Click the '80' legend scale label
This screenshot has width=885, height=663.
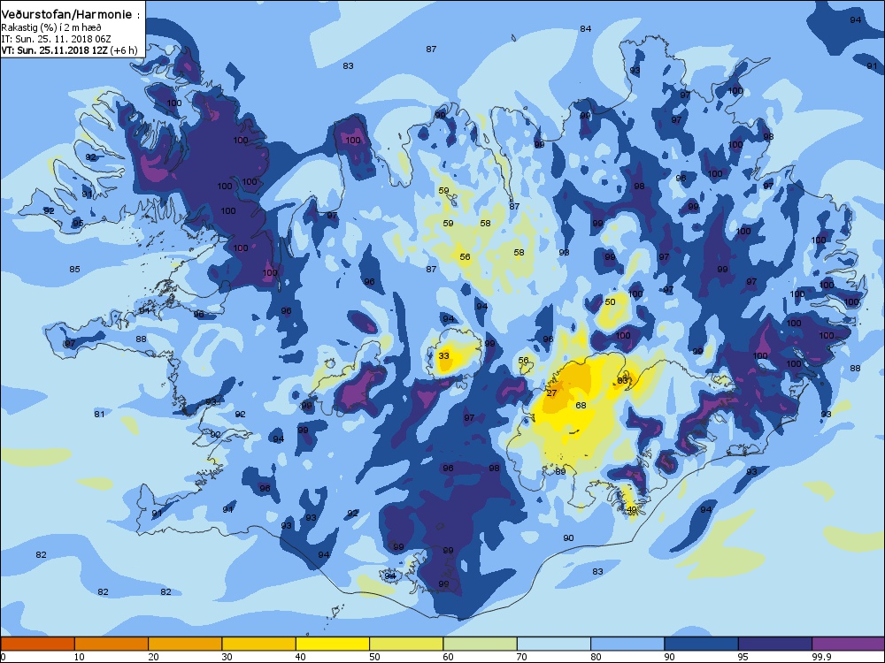596,657
